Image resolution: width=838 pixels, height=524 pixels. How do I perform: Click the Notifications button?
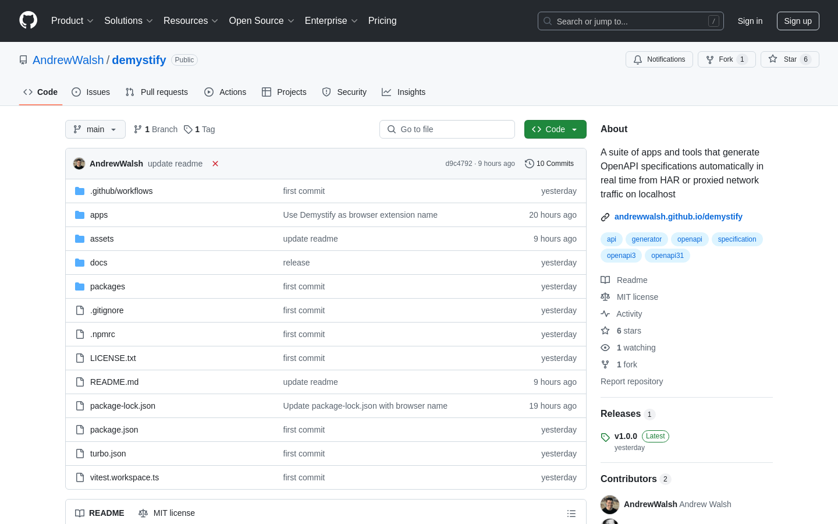[659, 59]
